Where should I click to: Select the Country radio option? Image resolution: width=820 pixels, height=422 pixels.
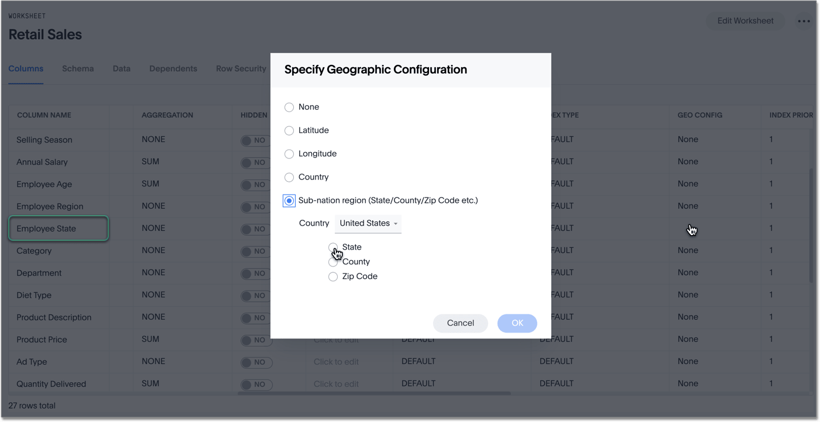[289, 177]
